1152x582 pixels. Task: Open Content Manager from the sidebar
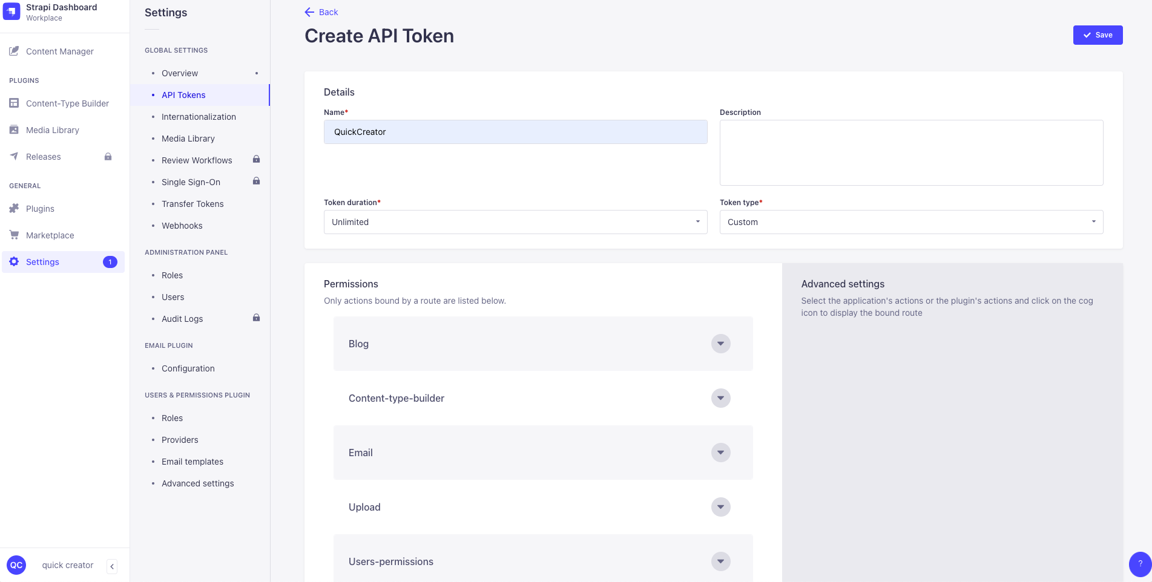click(59, 51)
